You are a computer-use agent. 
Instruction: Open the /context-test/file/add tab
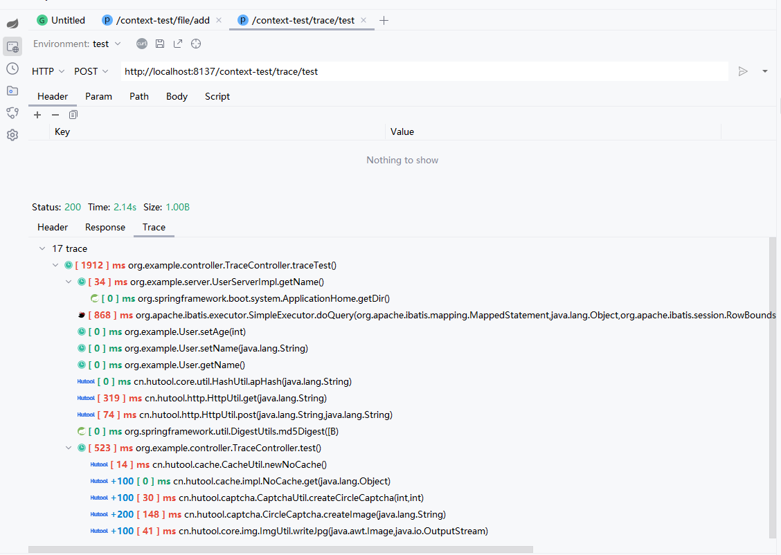(x=163, y=20)
